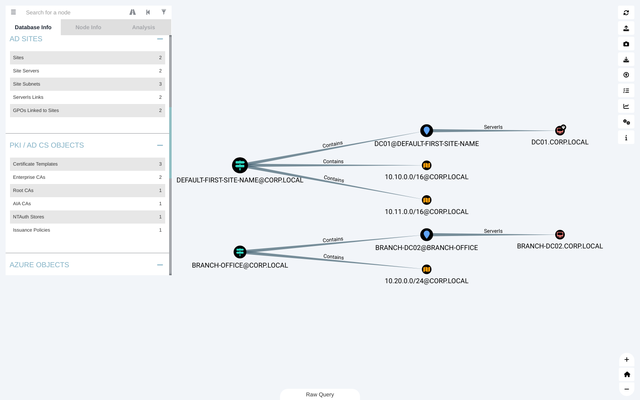Open the edge filter funnel icon
The height and width of the screenshot is (400, 640).
164,12
